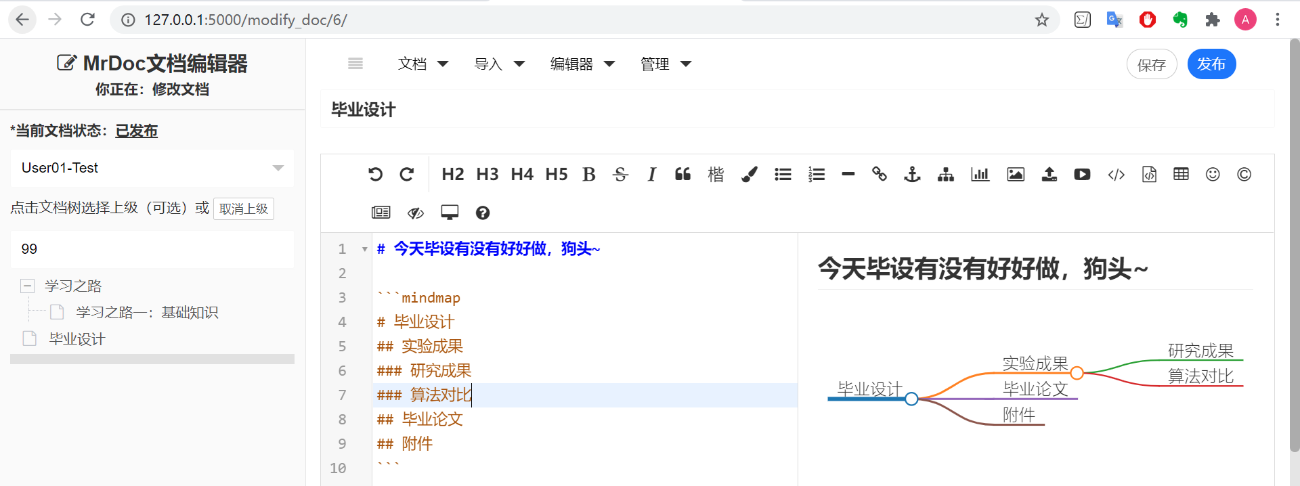This screenshot has height=486, width=1300.
Task: Insert a block quote
Action: tap(682, 174)
